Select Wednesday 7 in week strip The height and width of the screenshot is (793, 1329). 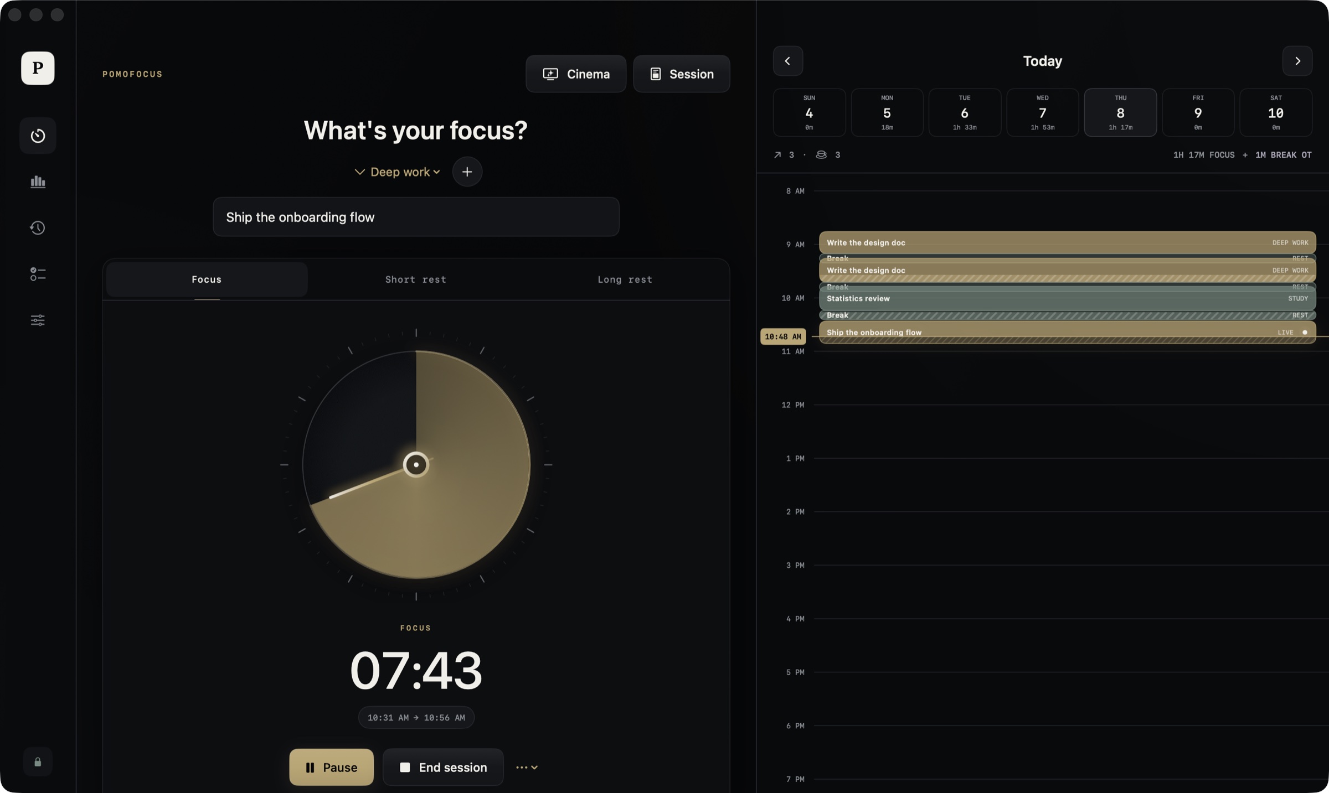(x=1042, y=112)
